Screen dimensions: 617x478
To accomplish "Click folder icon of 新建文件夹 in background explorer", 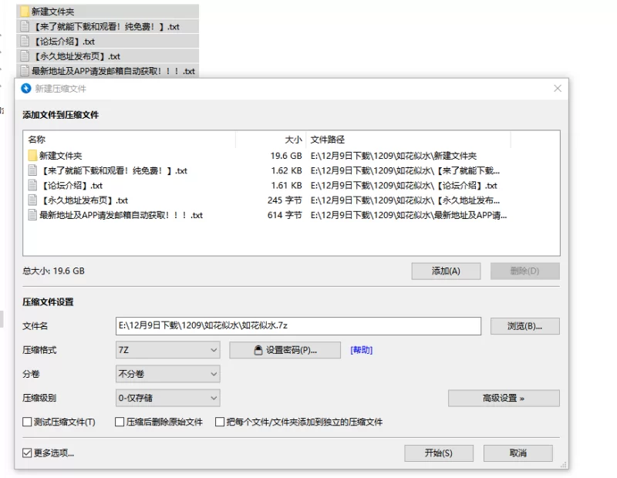I will pos(25,12).
